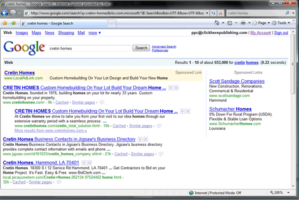
Task: Open Advanced Search link
Action: pyautogui.click(x=164, y=47)
